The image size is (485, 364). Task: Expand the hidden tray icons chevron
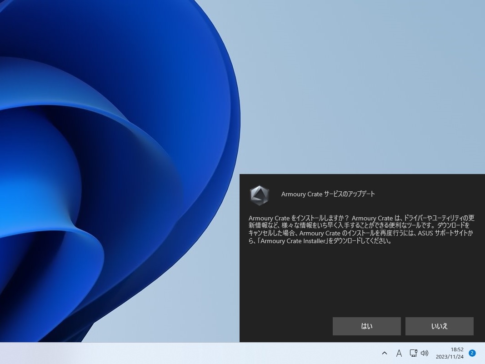pos(385,353)
